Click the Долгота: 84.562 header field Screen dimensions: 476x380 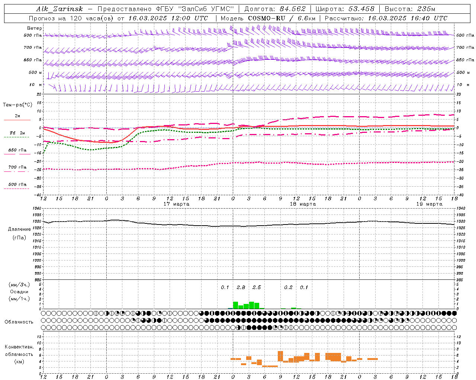coord(275,9)
